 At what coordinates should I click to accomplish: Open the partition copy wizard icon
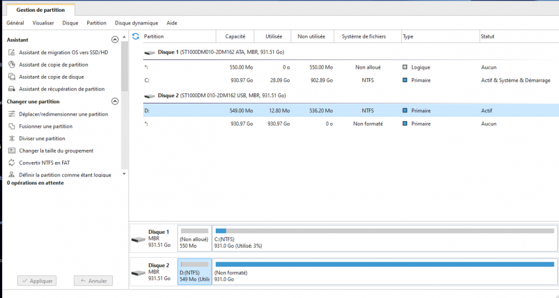click(11, 65)
